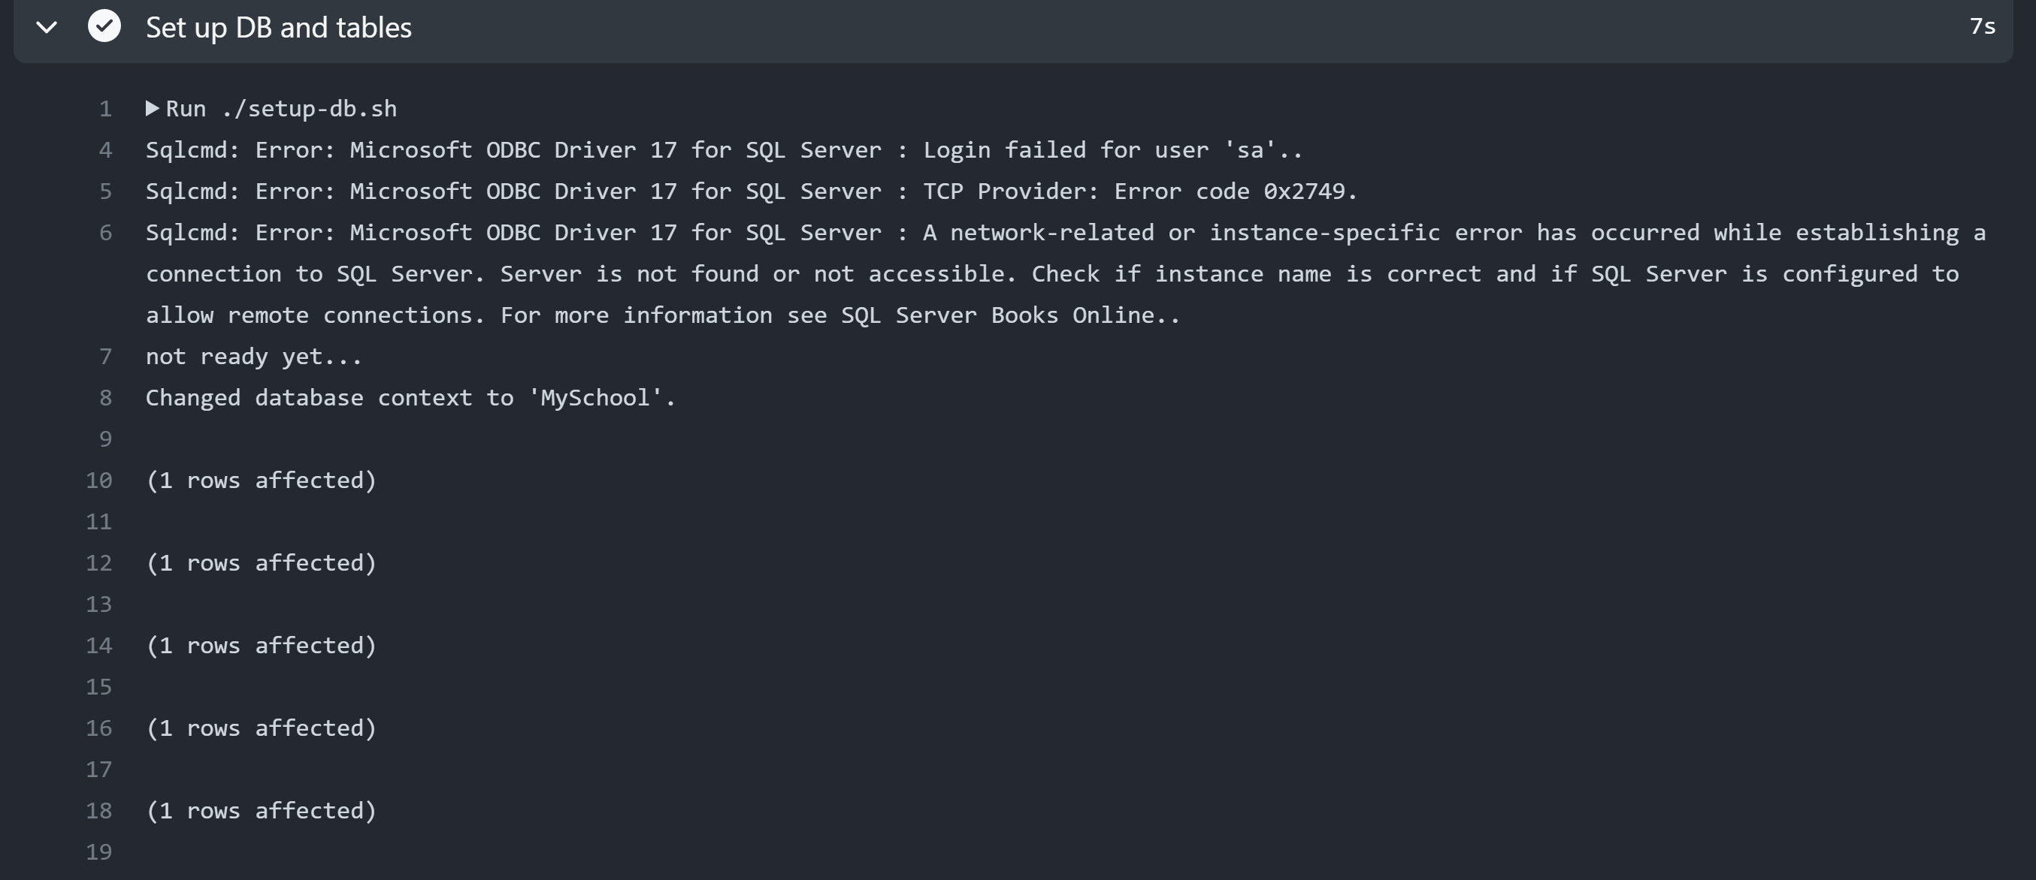This screenshot has width=2036, height=880.
Task: Click log line number 1
Action: click(x=105, y=109)
